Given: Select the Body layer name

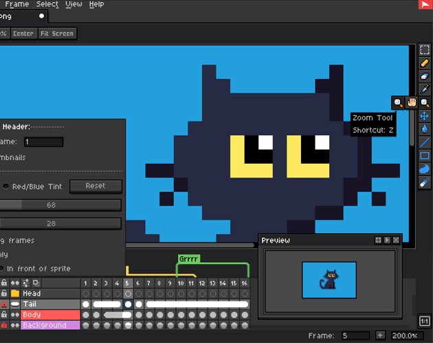Looking at the screenshot, I should click(x=51, y=315).
